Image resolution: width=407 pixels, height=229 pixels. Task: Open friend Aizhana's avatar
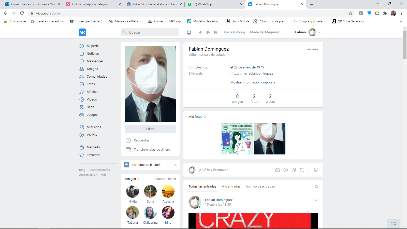tap(168, 191)
